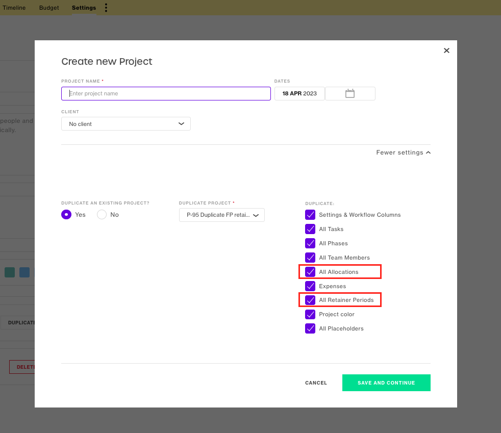Select No for duplicating a project
Screen dimensions: 501x433
coord(102,215)
